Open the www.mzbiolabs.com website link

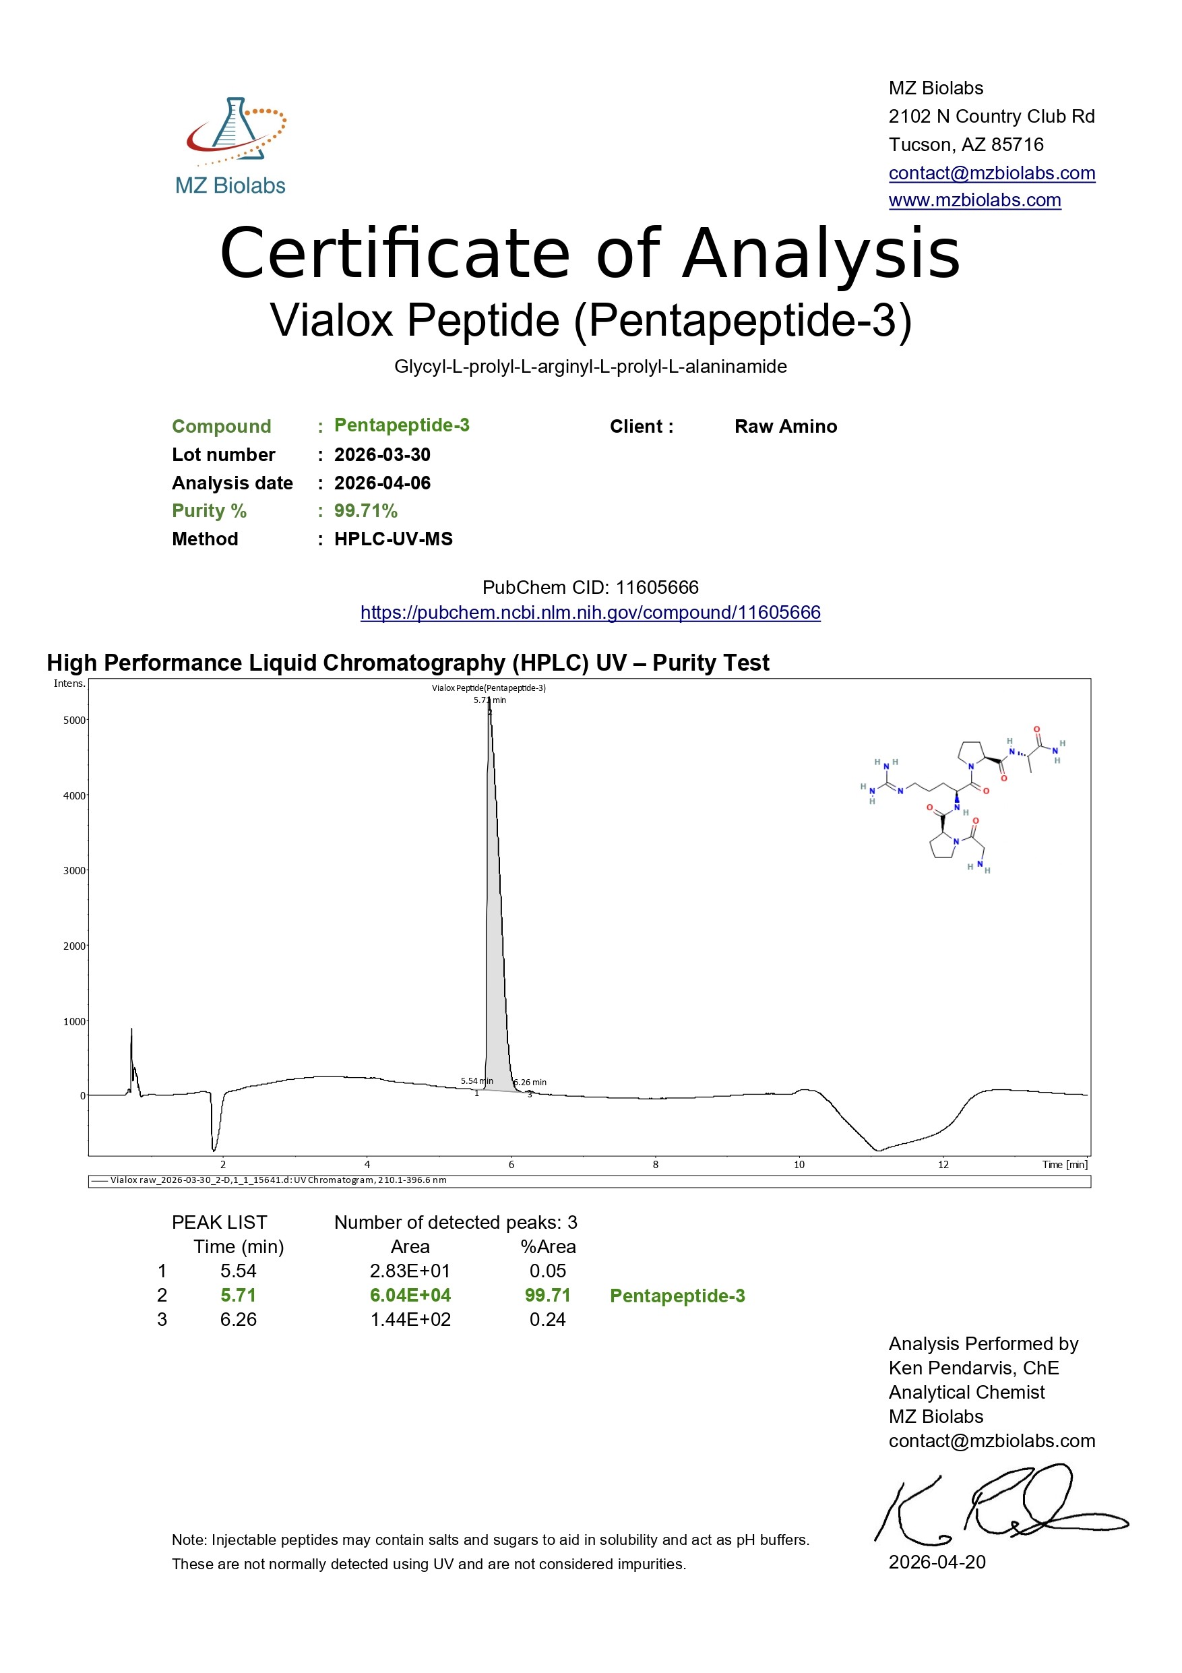[x=974, y=200]
